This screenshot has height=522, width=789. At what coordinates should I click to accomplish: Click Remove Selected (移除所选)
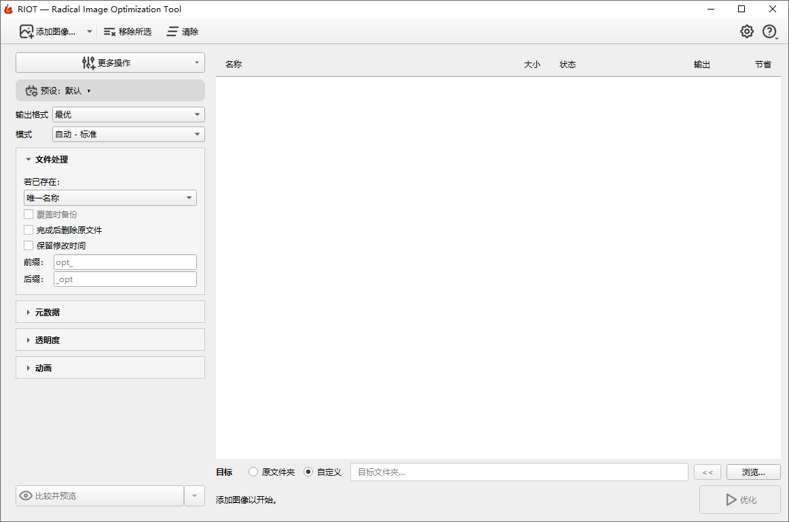point(127,32)
